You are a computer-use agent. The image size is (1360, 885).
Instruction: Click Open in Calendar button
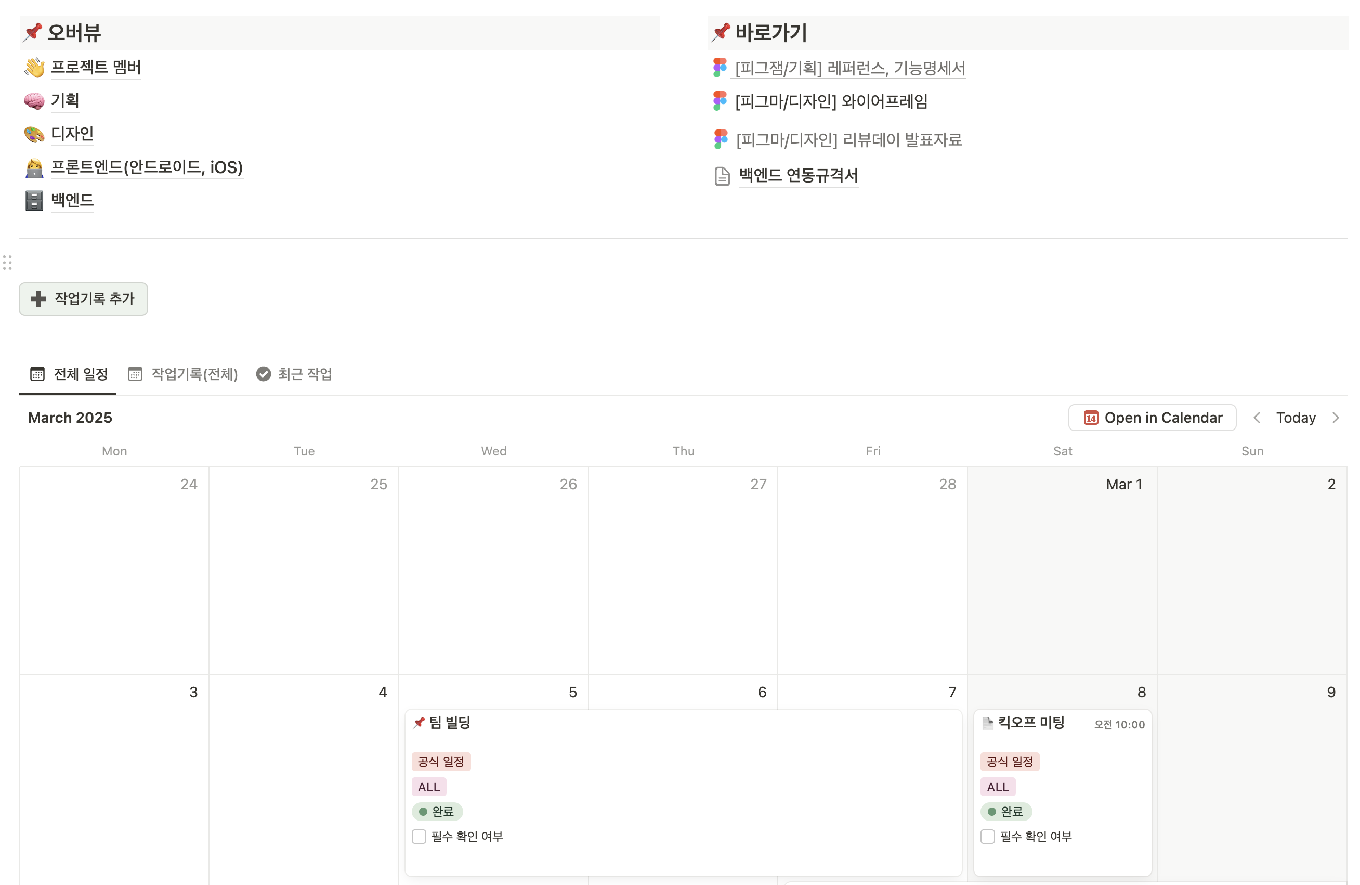click(1152, 418)
